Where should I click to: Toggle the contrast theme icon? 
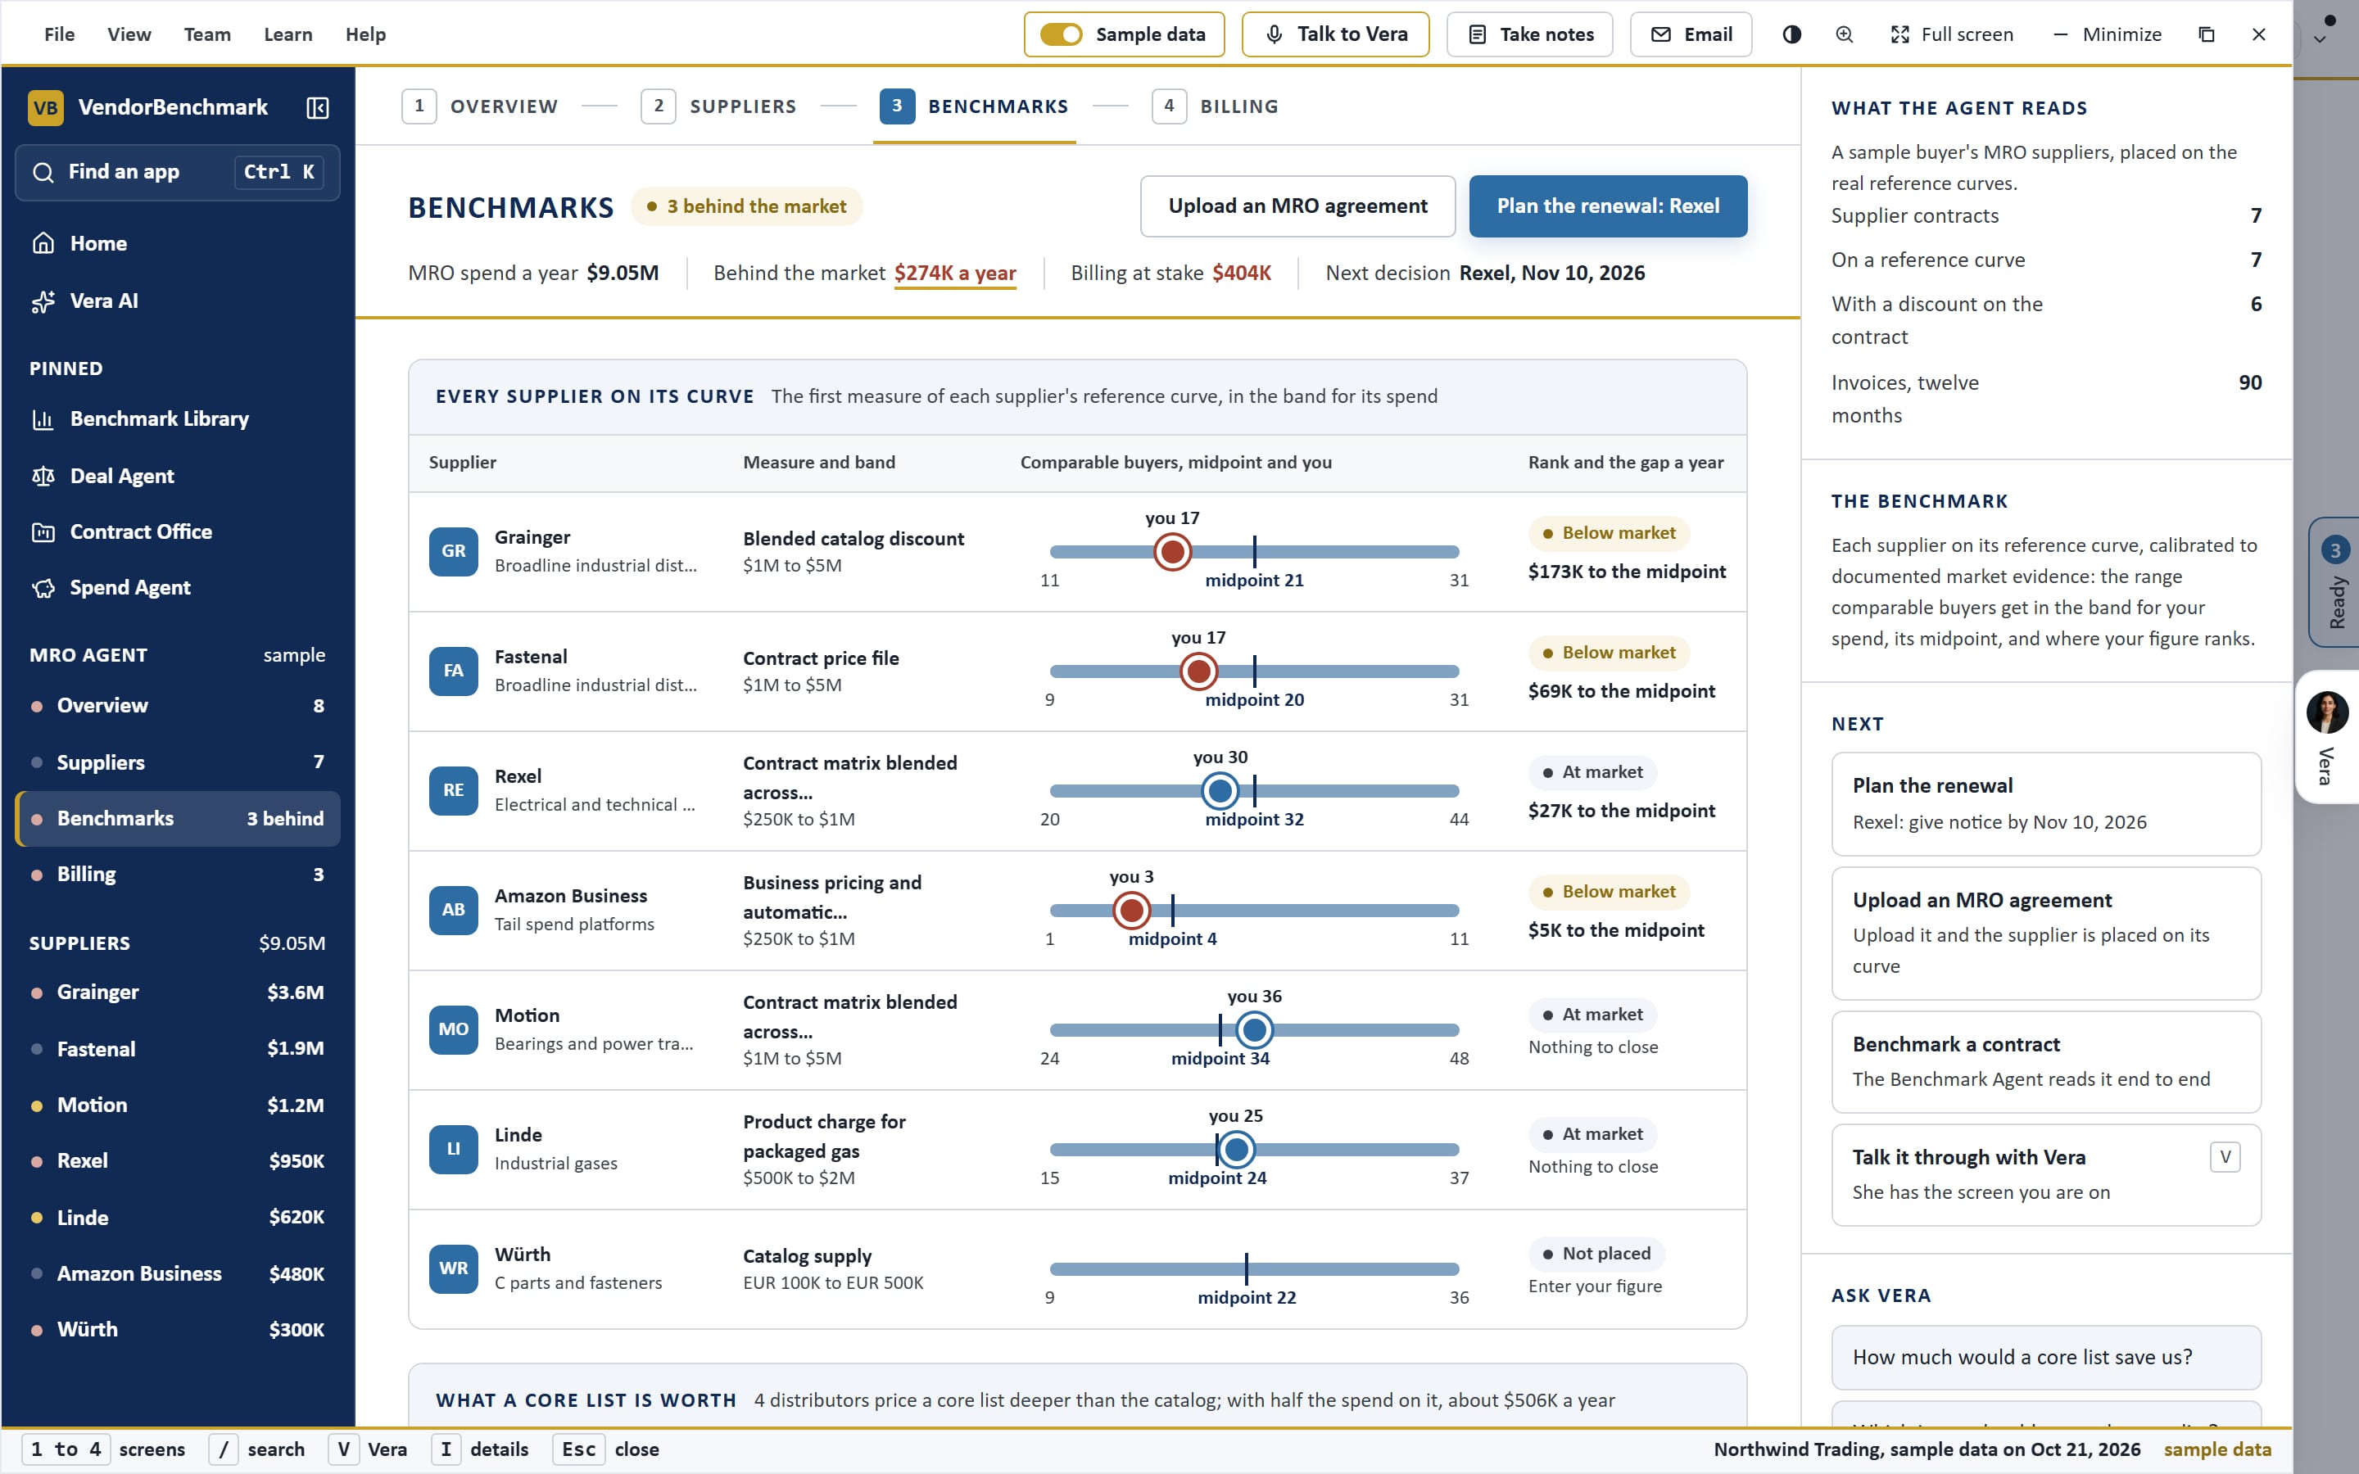[1791, 34]
